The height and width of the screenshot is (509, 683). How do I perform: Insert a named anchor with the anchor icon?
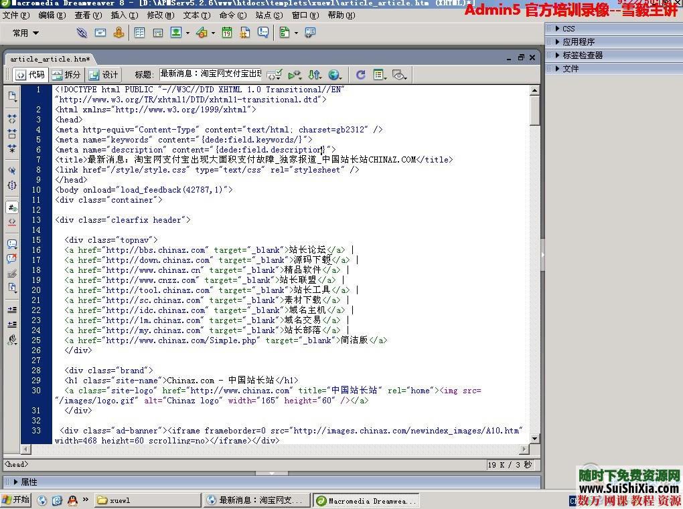[x=119, y=32]
